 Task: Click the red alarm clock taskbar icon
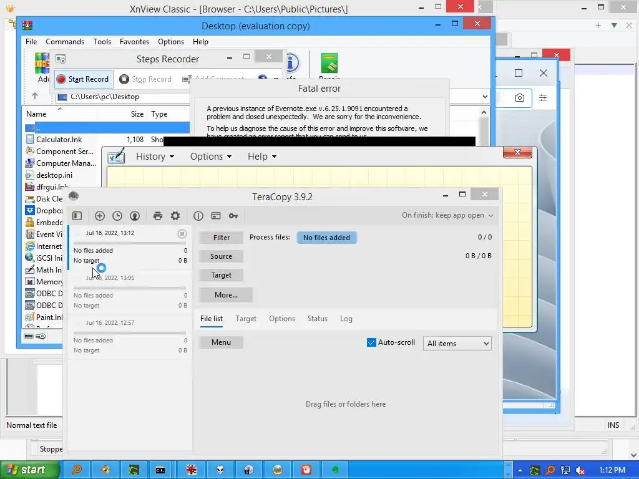coord(306,470)
